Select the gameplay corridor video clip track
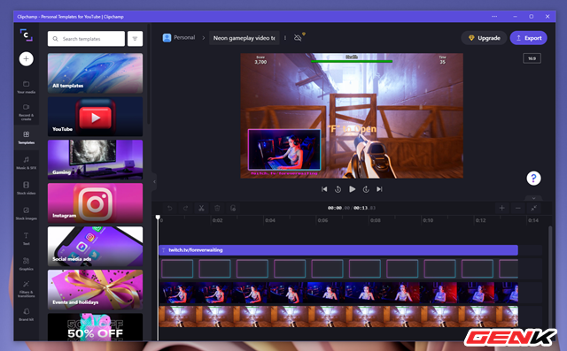 338,317
